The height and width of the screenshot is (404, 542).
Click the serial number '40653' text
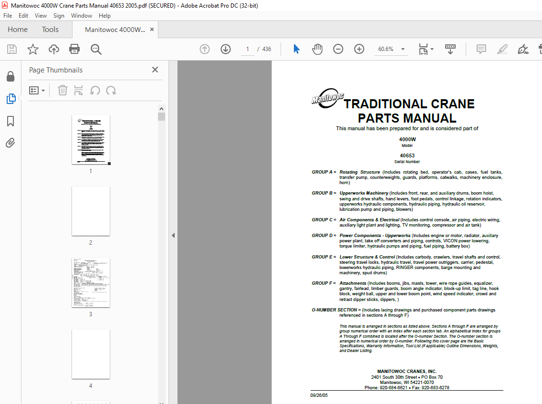407,155
